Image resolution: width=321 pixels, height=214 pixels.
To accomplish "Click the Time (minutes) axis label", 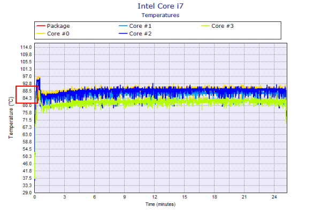I will tap(160, 204).
